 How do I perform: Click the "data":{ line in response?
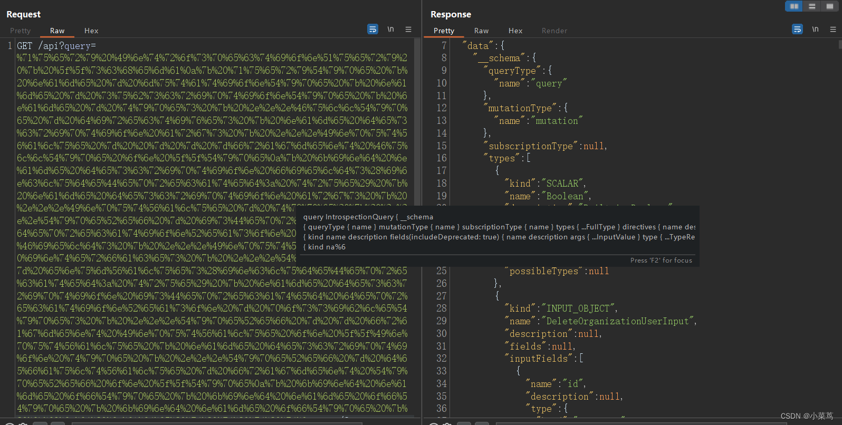click(483, 46)
